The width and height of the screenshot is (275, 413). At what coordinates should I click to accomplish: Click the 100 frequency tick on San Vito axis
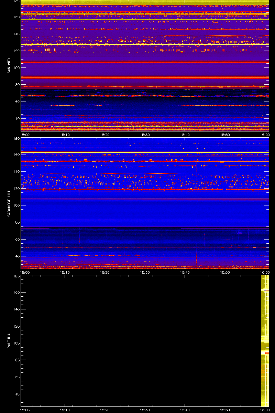coord(16,68)
